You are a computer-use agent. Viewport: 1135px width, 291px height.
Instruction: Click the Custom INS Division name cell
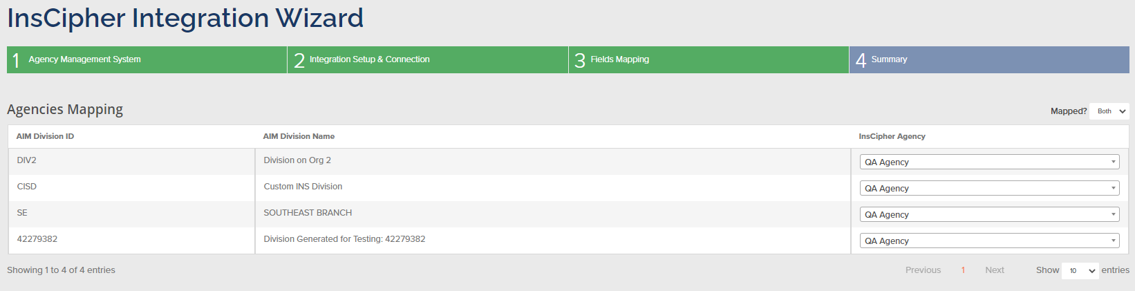pos(303,187)
